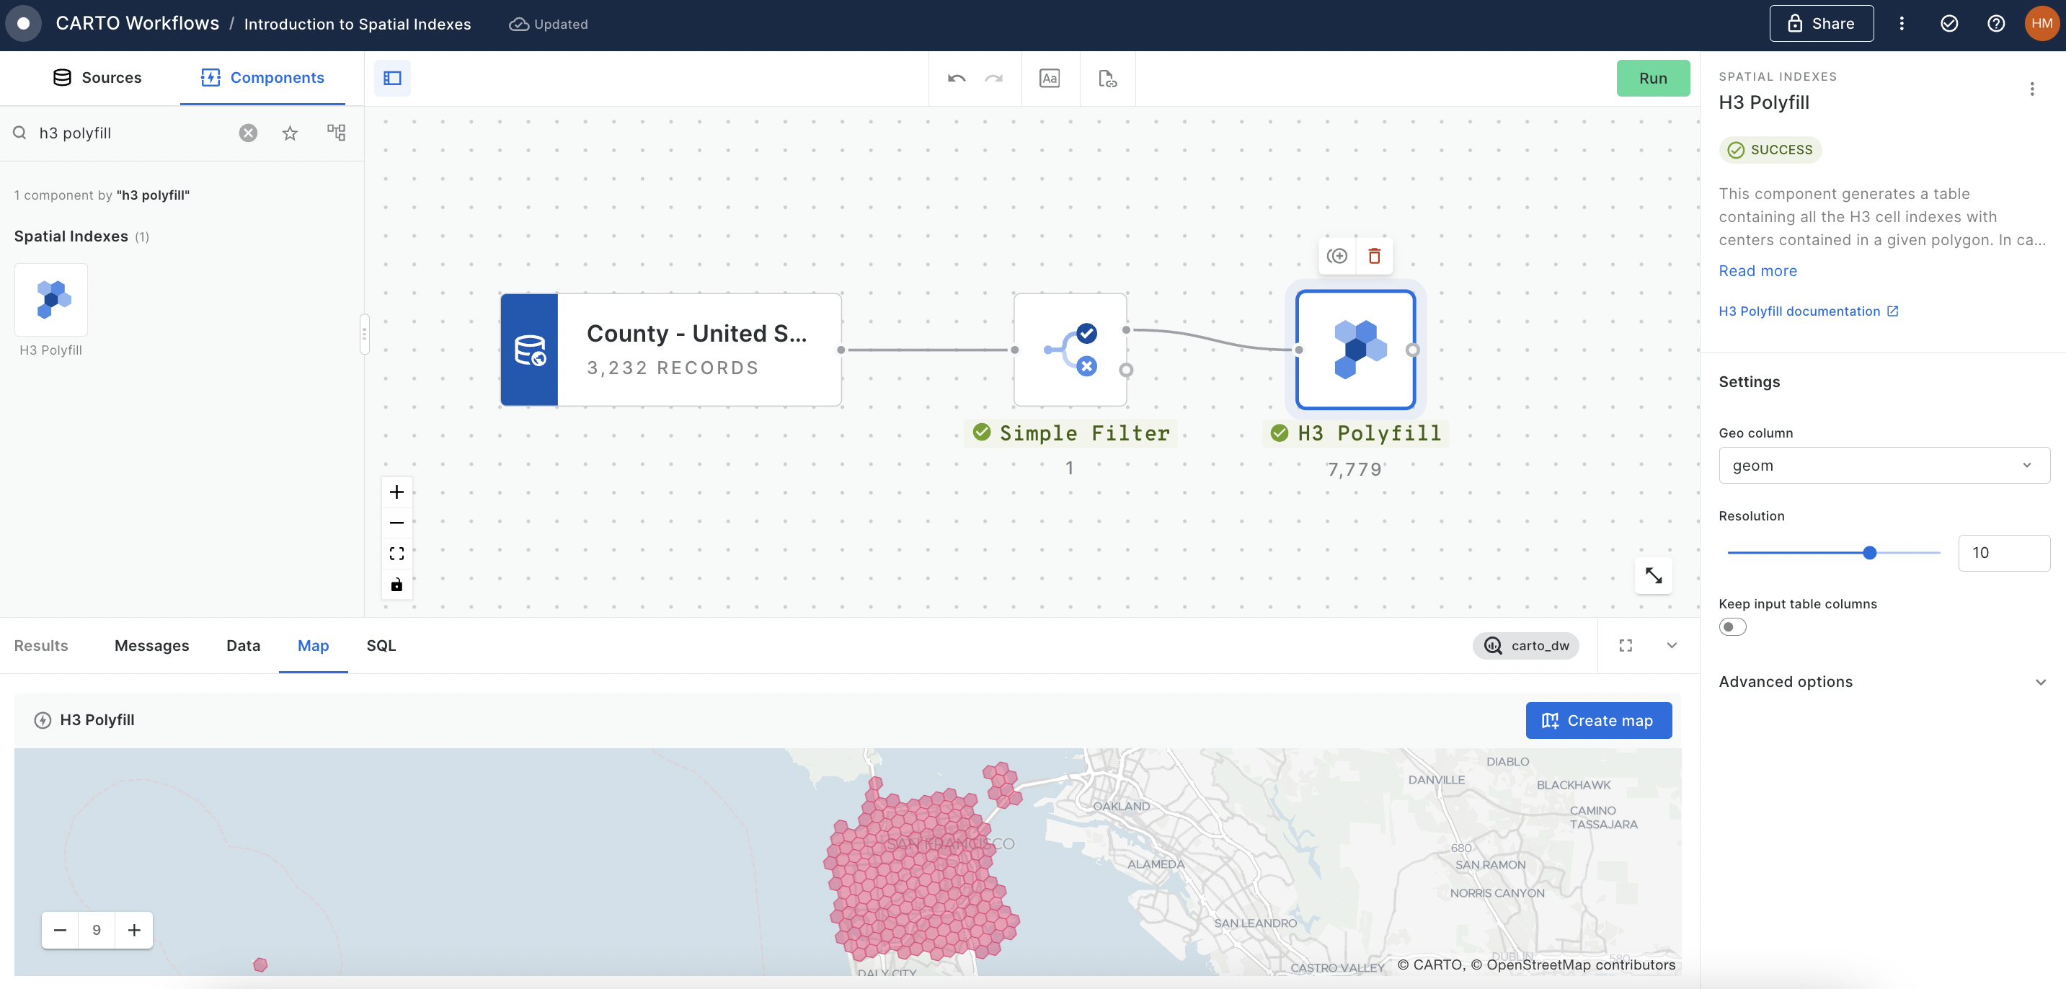Toggle the component tree view icon

click(336, 133)
